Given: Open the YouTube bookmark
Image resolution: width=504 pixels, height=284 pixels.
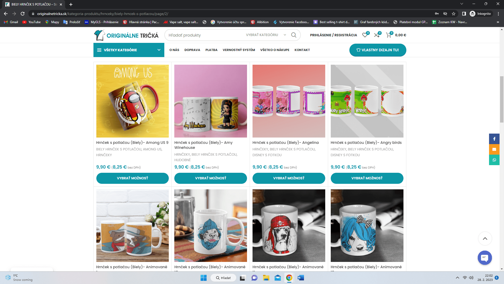Looking at the screenshot, I should click(x=31, y=22).
